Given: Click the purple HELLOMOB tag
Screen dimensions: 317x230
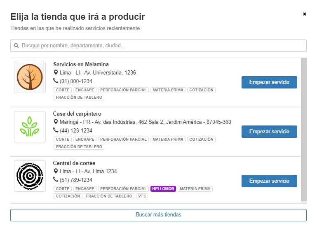Looking at the screenshot, I should (x=163, y=189).
